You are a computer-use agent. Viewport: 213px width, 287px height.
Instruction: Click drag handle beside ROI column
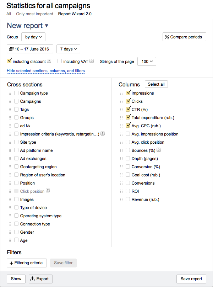pos(121,191)
